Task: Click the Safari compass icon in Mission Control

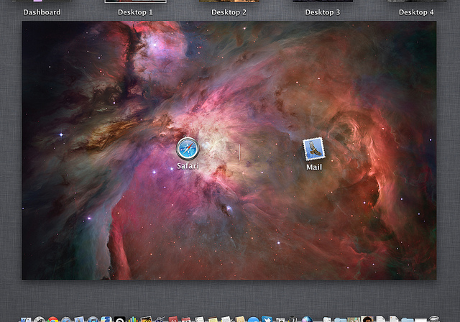Action: pos(188,149)
